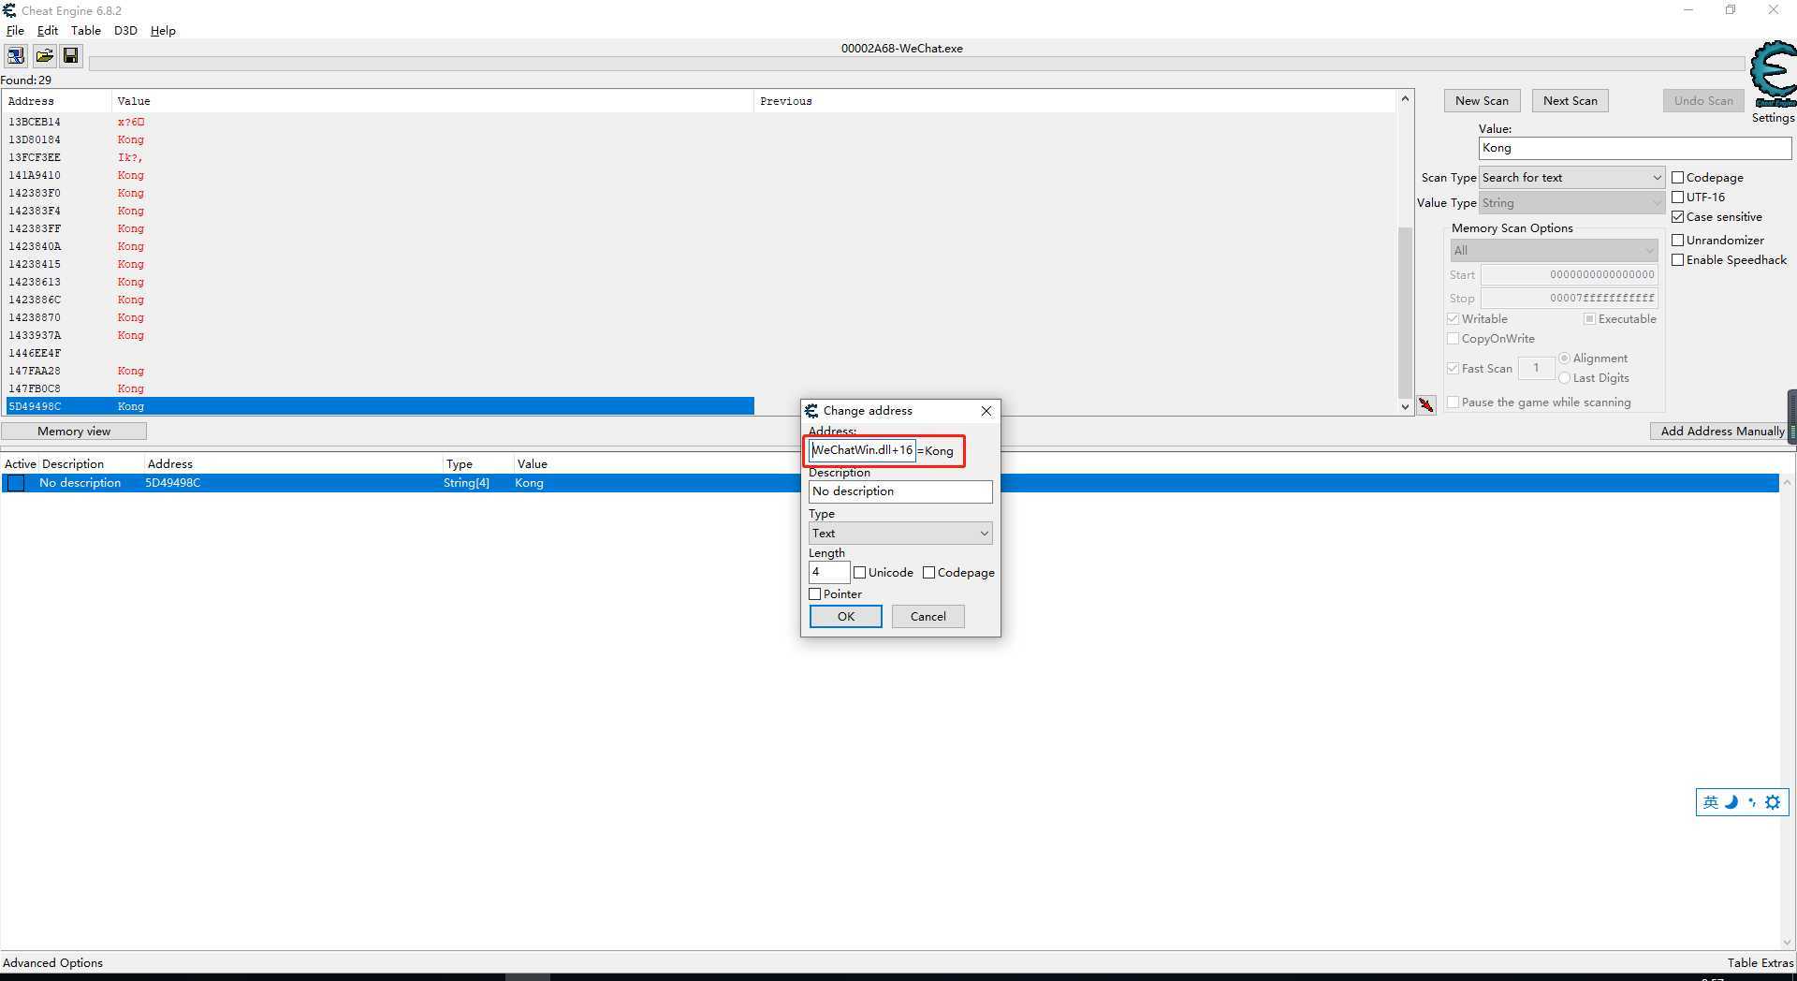Viewport: 1797px width, 981px height.
Task: Enable the UTF-16 checkbox
Action: [1678, 197]
